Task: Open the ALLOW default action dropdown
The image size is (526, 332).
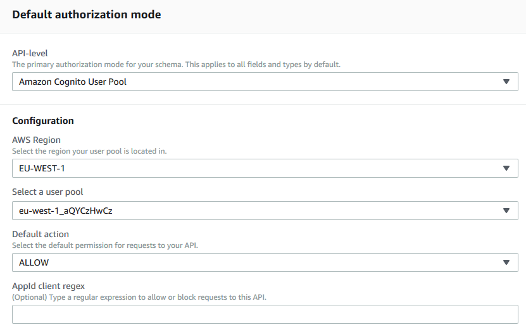Action: (253, 262)
